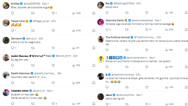
Task: Reply to Ankit Sharma's 'Ex lag rahi uski' tweet
Action: coord(12,65)
